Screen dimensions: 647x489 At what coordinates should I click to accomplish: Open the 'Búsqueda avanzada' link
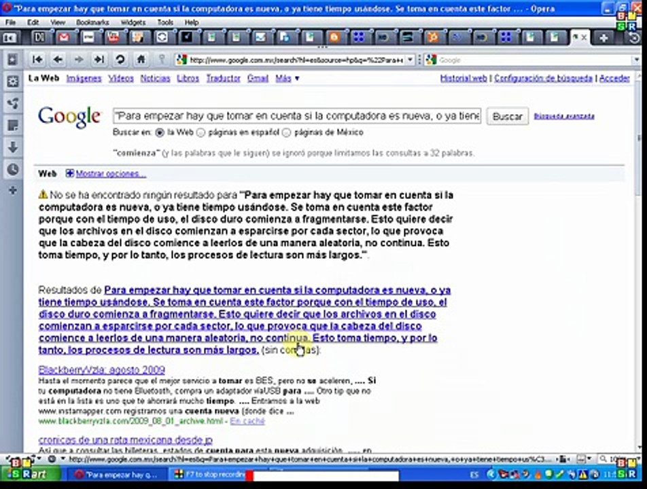564,116
